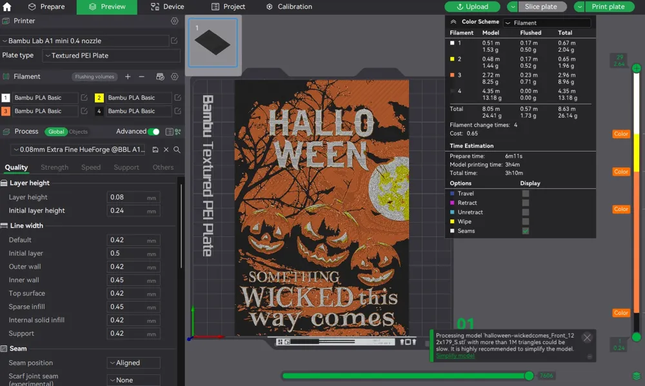Image resolution: width=645 pixels, height=386 pixels.
Task: Add color change with plus at slider top
Action: click(637, 68)
